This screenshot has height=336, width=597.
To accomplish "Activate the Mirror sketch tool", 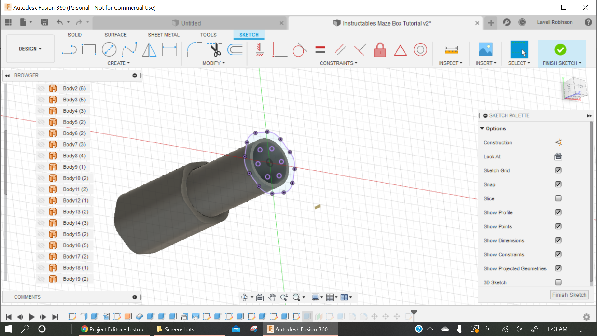I will (x=149, y=50).
